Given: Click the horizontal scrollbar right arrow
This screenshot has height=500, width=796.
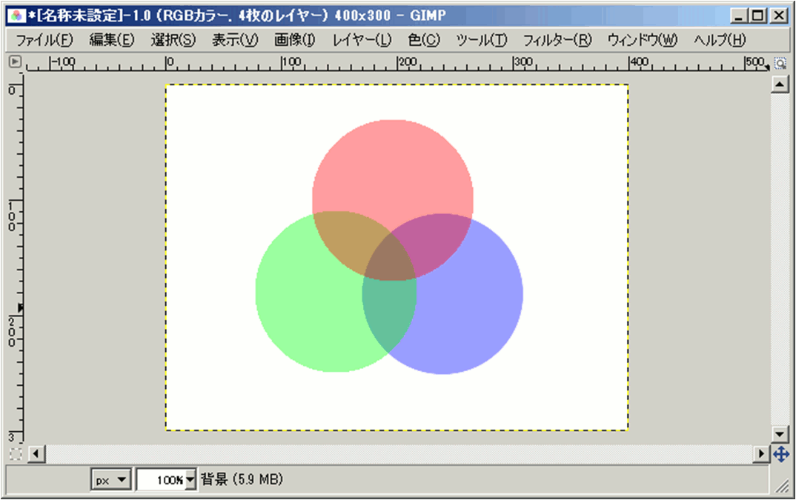Looking at the screenshot, I should pos(761,453).
